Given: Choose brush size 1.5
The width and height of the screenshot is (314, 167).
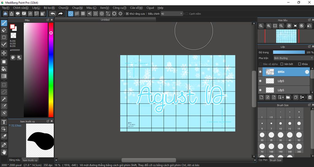Looking at the screenshot, I should (271, 113).
